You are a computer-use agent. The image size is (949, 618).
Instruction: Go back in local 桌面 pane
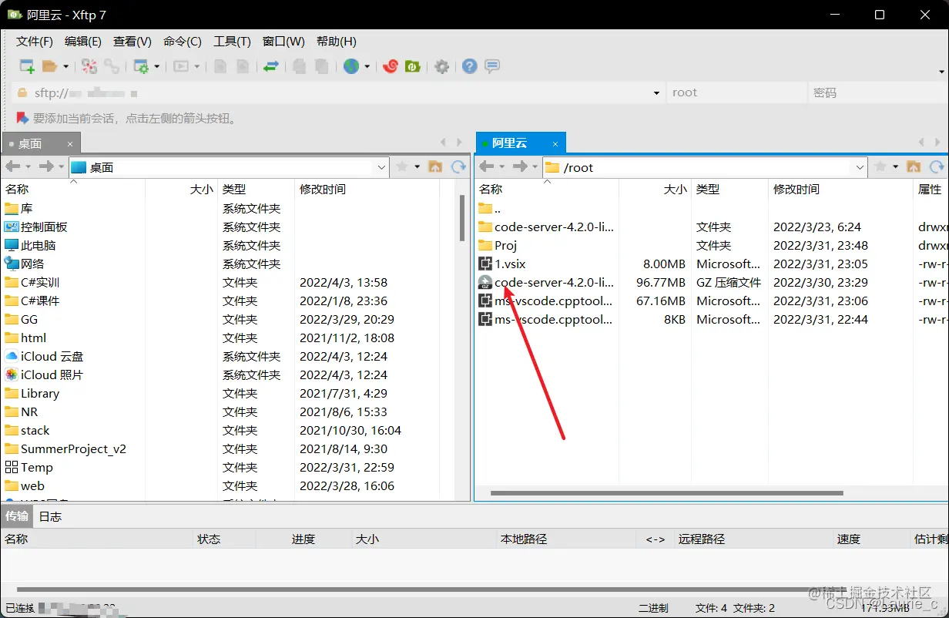(x=12, y=166)
